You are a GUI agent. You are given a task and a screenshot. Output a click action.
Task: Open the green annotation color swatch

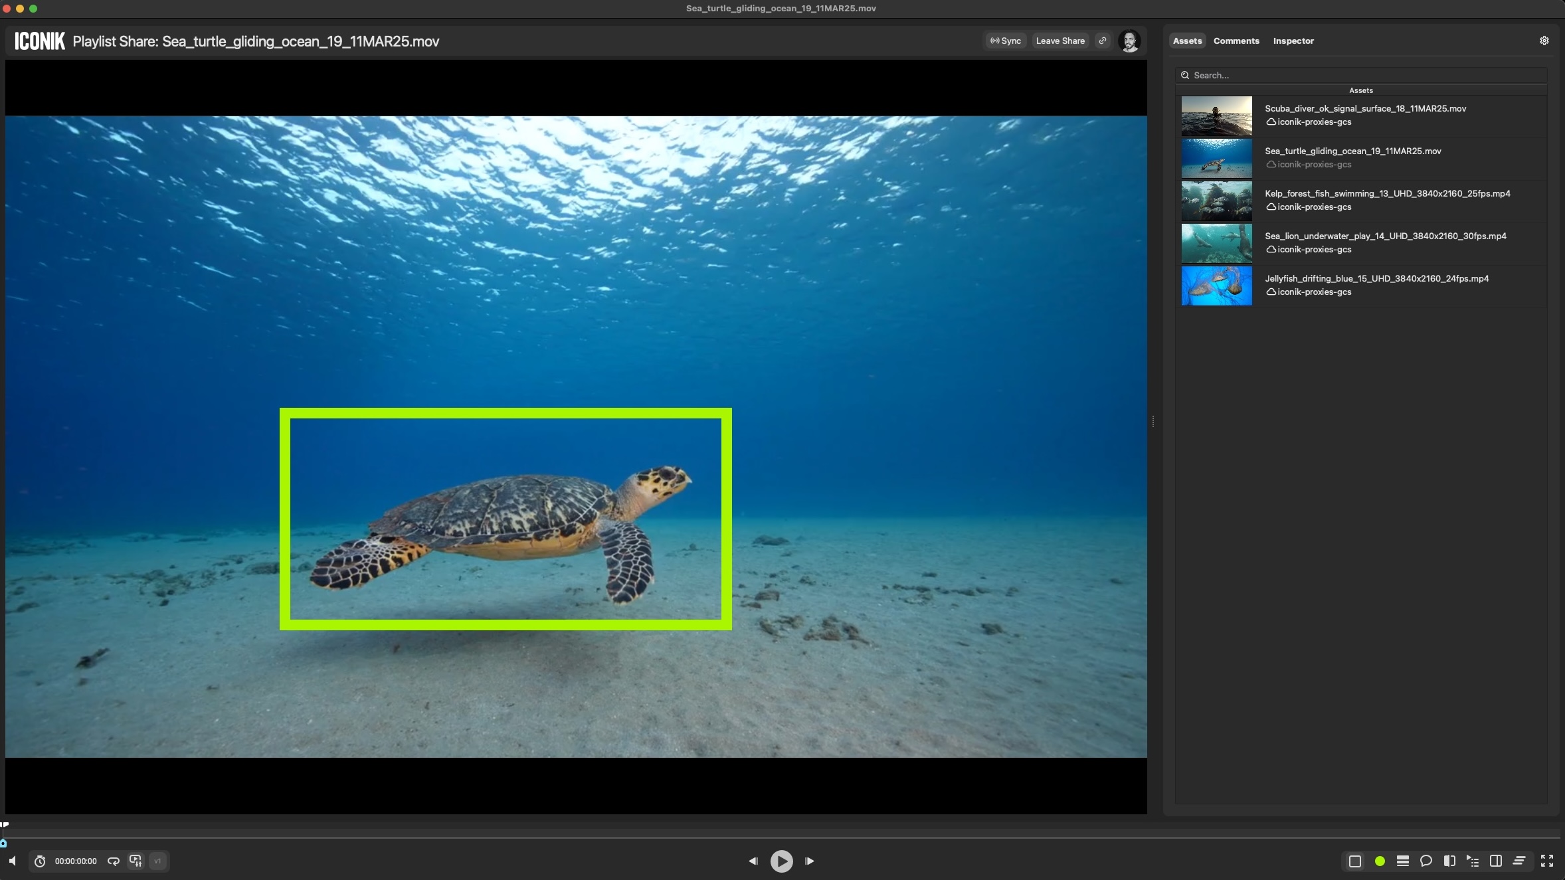1380,861
